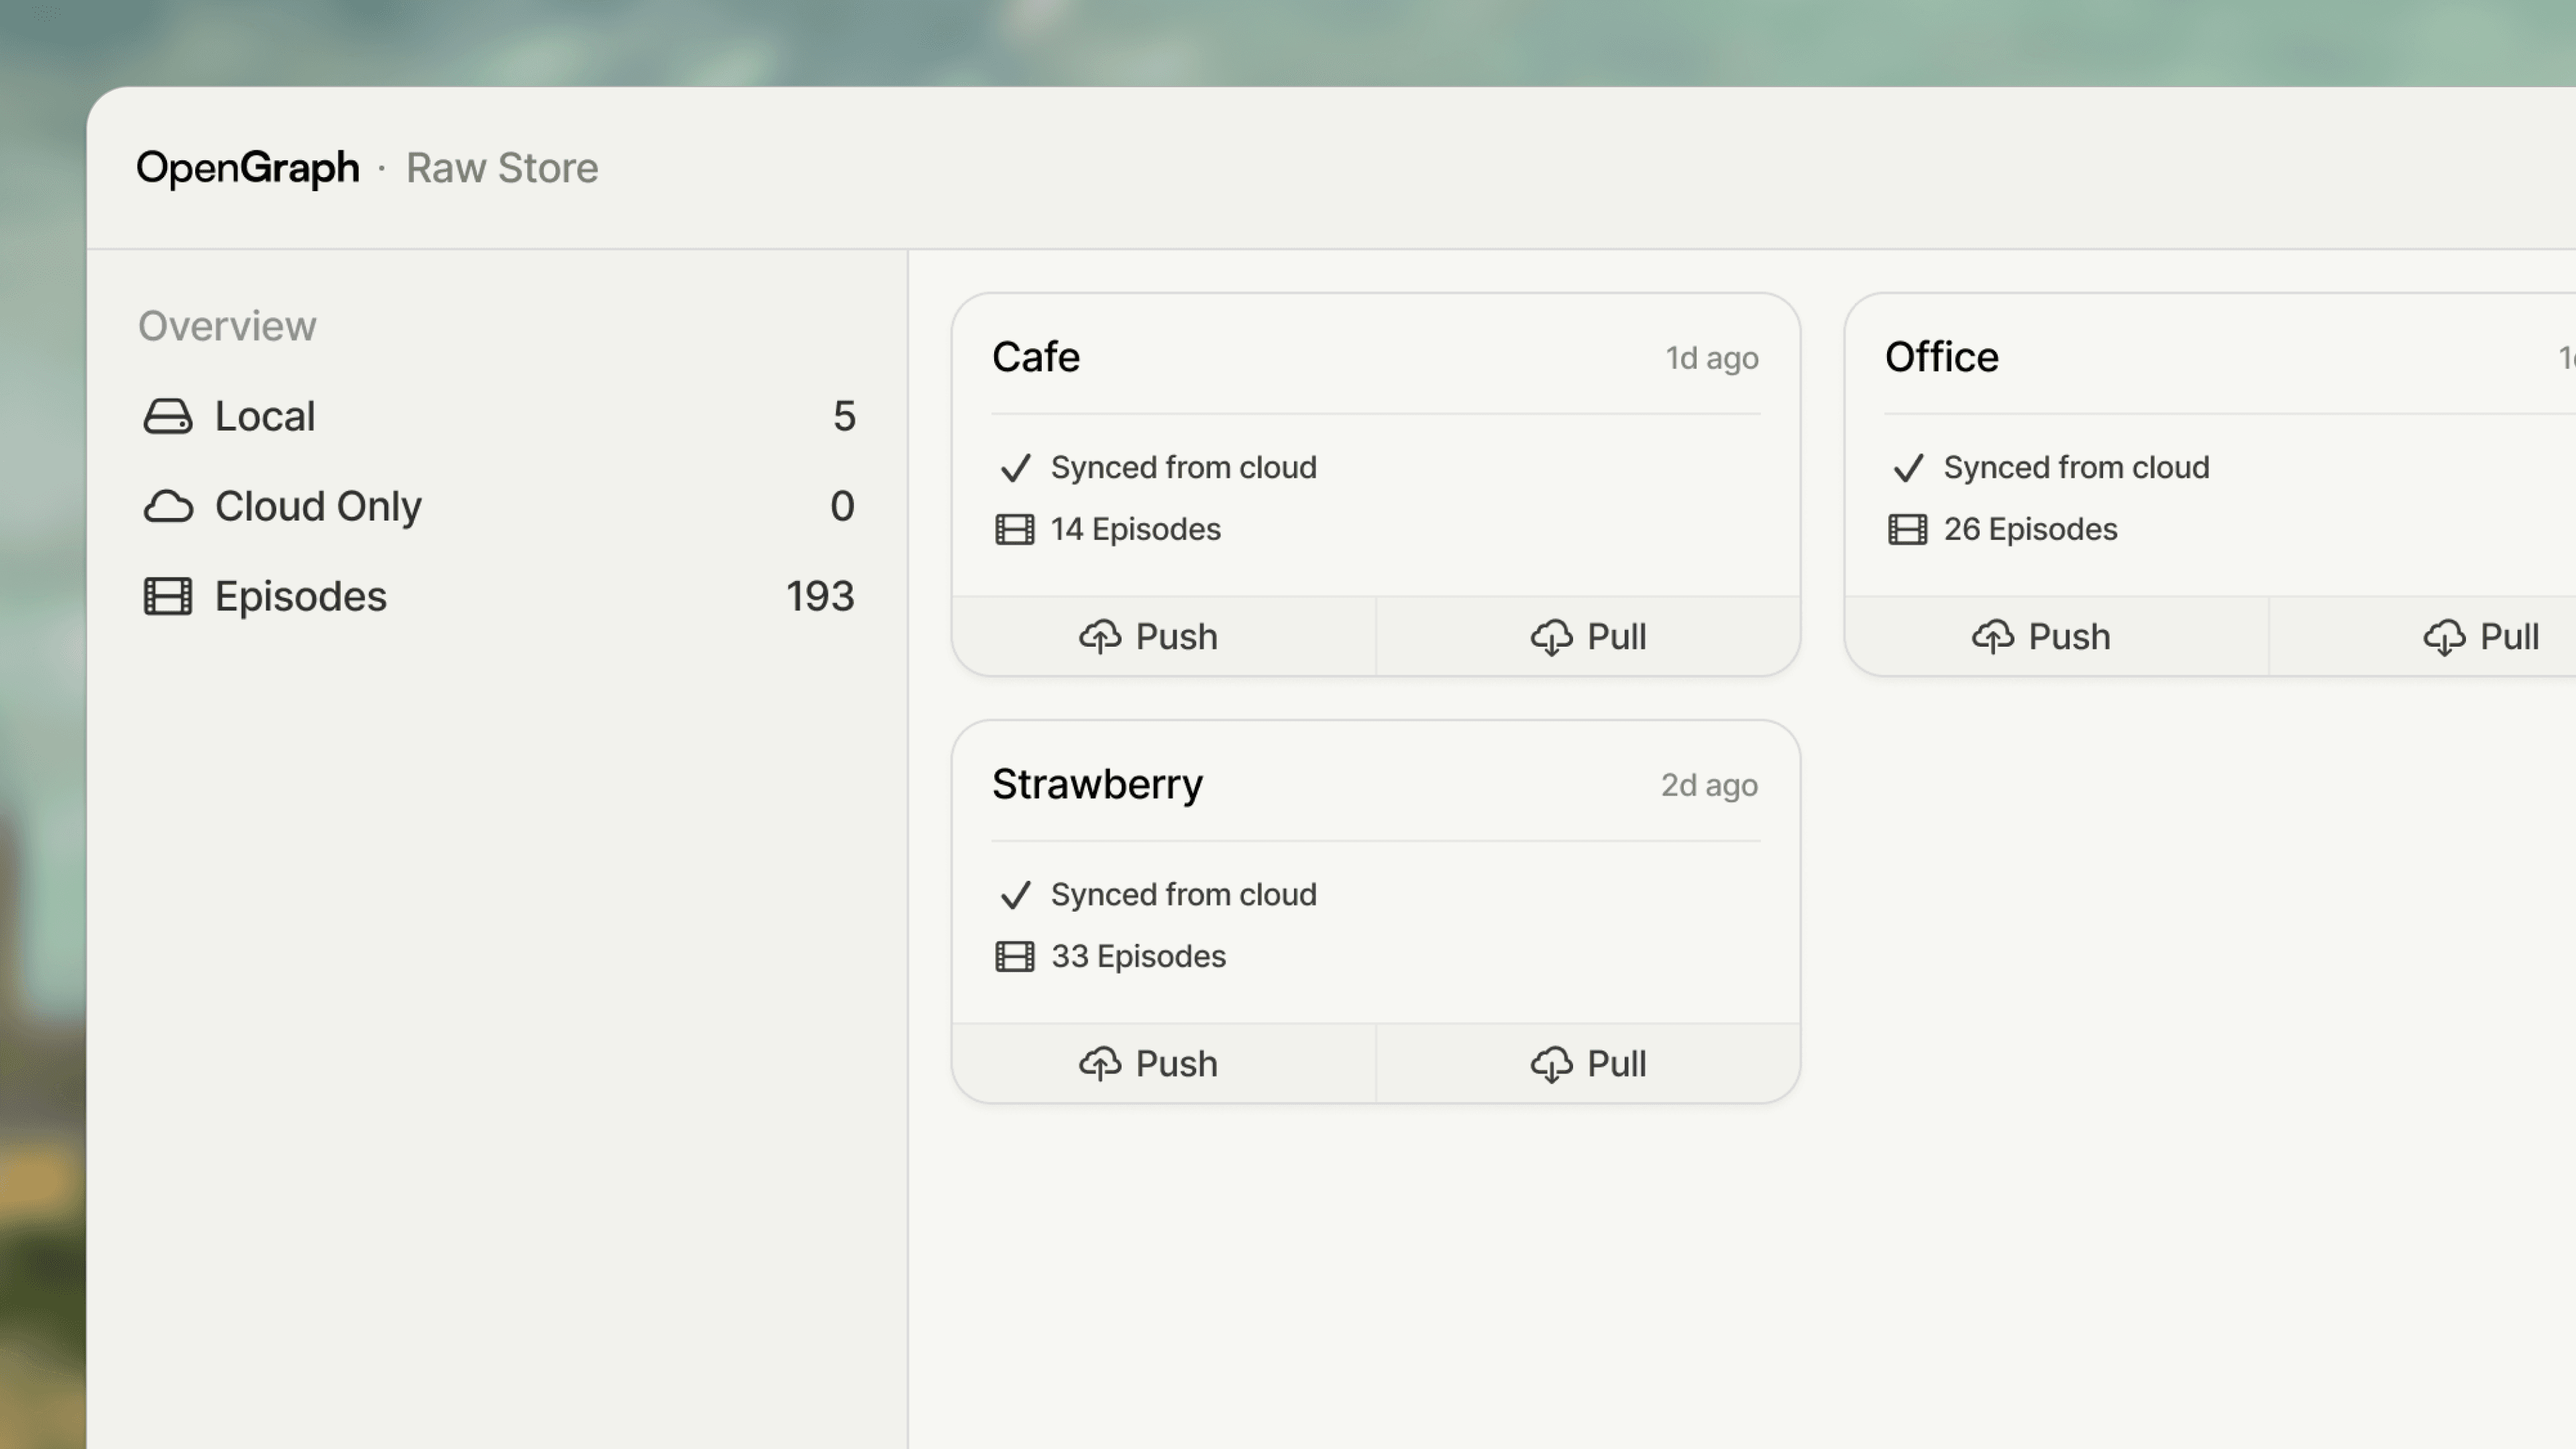The height and width of the screenshot is (1449, 2576).
Task: Select the Local item in Overview
Action: 266,416
